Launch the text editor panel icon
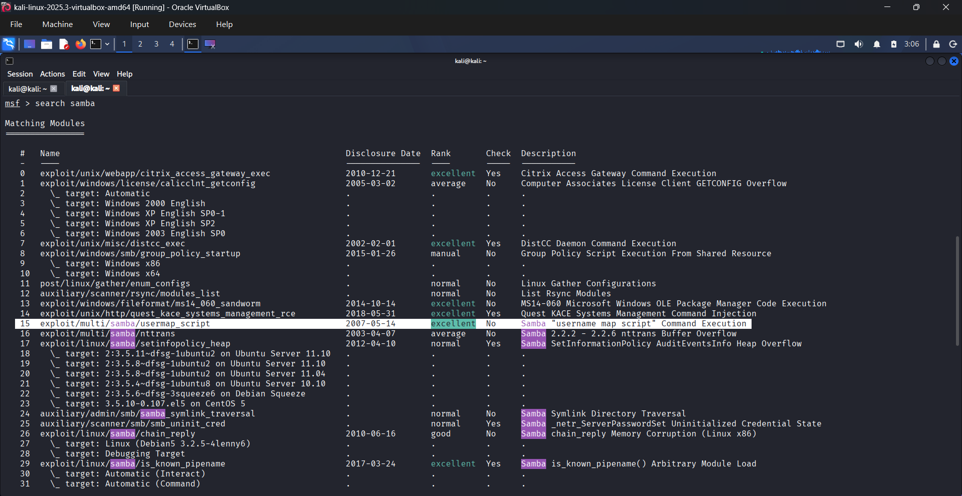 click(64, 44)
